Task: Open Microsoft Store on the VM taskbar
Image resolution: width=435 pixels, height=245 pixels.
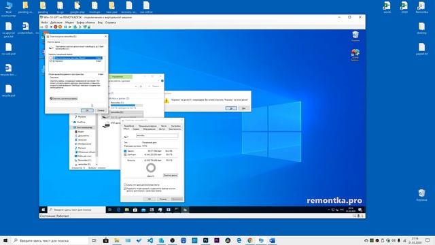Action: 135,210
